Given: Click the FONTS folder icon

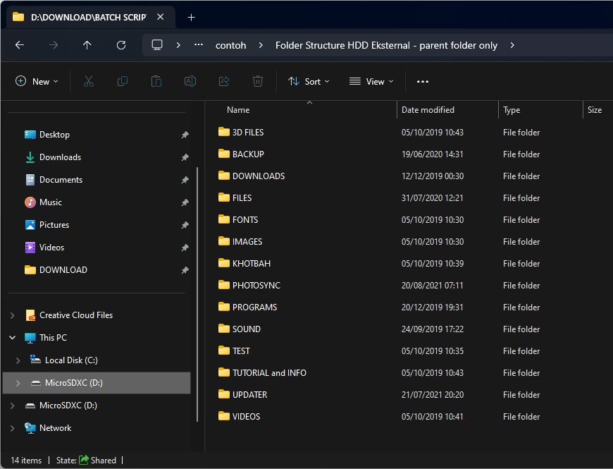Looking at the screenshot, I should click(x=224, y=219).
